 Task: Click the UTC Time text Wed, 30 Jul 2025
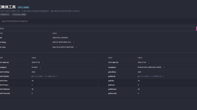(x=63, y=47)
